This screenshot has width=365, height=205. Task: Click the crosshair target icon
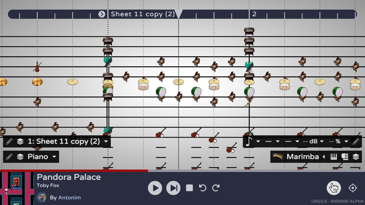pos(353,188)
